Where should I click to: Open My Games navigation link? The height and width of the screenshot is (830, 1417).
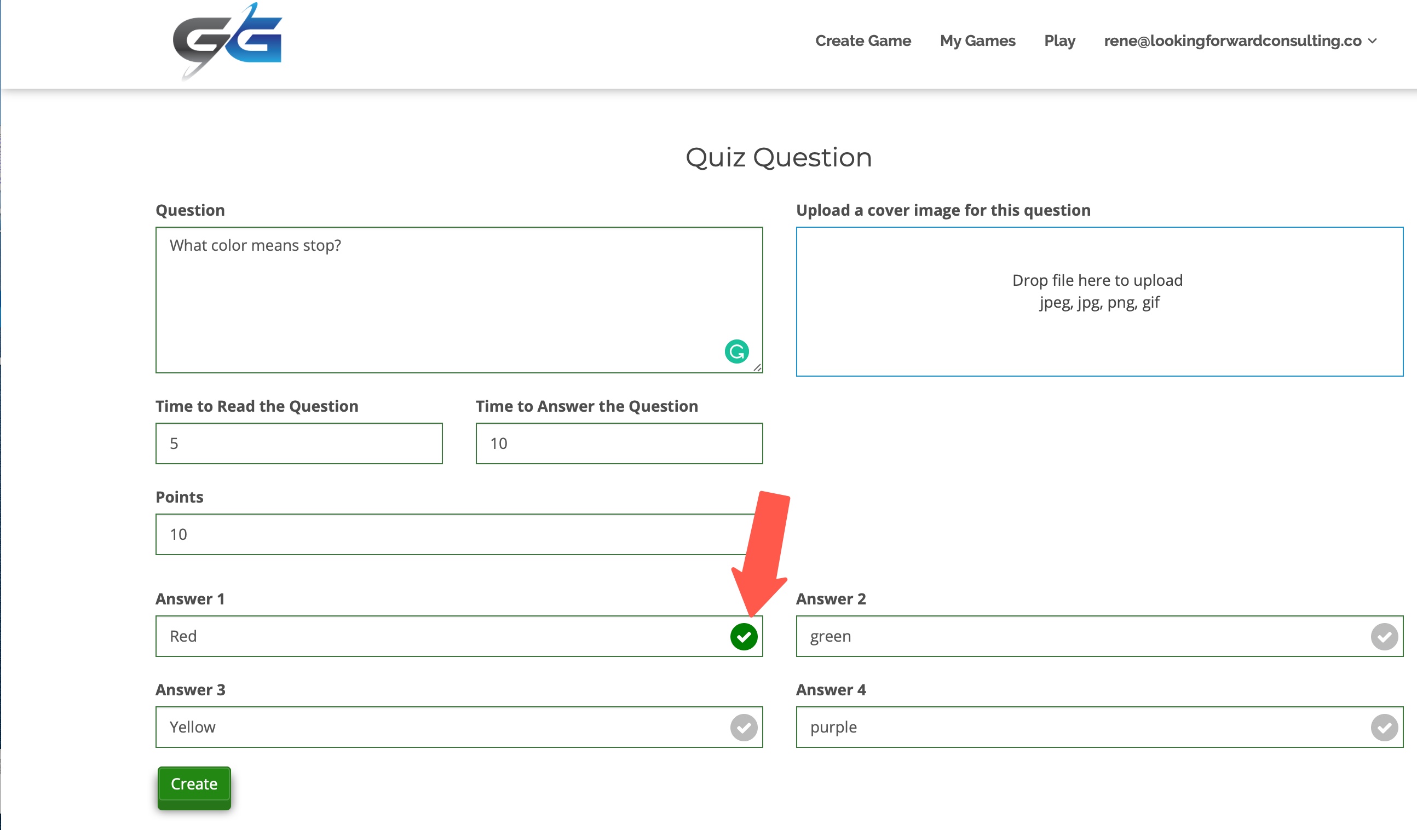click(977, 41)
